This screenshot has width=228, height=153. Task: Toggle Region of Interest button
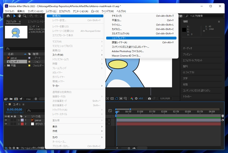(121, 98)
